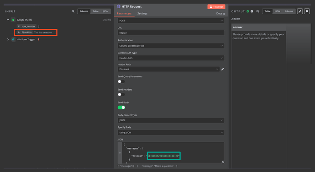Click the search icon in OUTPUT panel
The image size is (315, 172).
(x=257, y=11)
